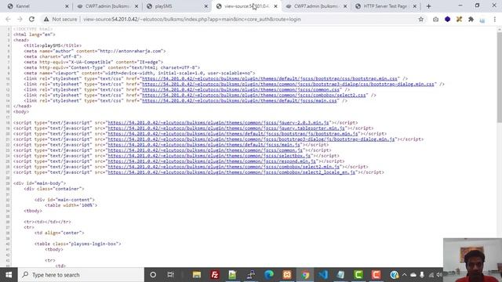Open the respond.min.js script link
Image resolution: width=502 pixels, height=282 pixels.
212,161
